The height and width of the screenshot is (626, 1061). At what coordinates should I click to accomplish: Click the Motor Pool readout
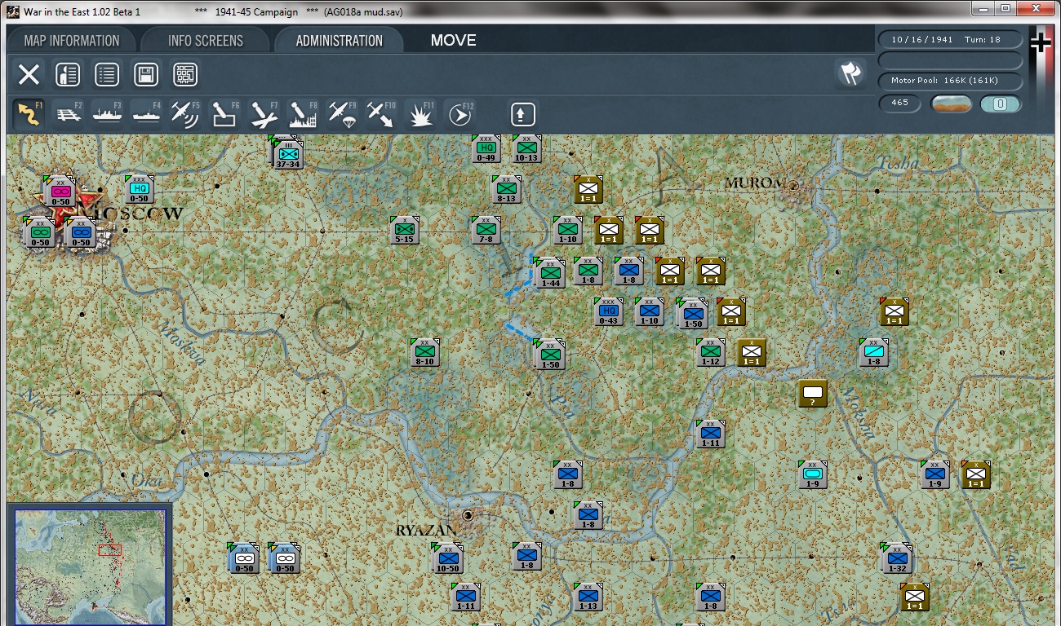(x=951, y=81)
